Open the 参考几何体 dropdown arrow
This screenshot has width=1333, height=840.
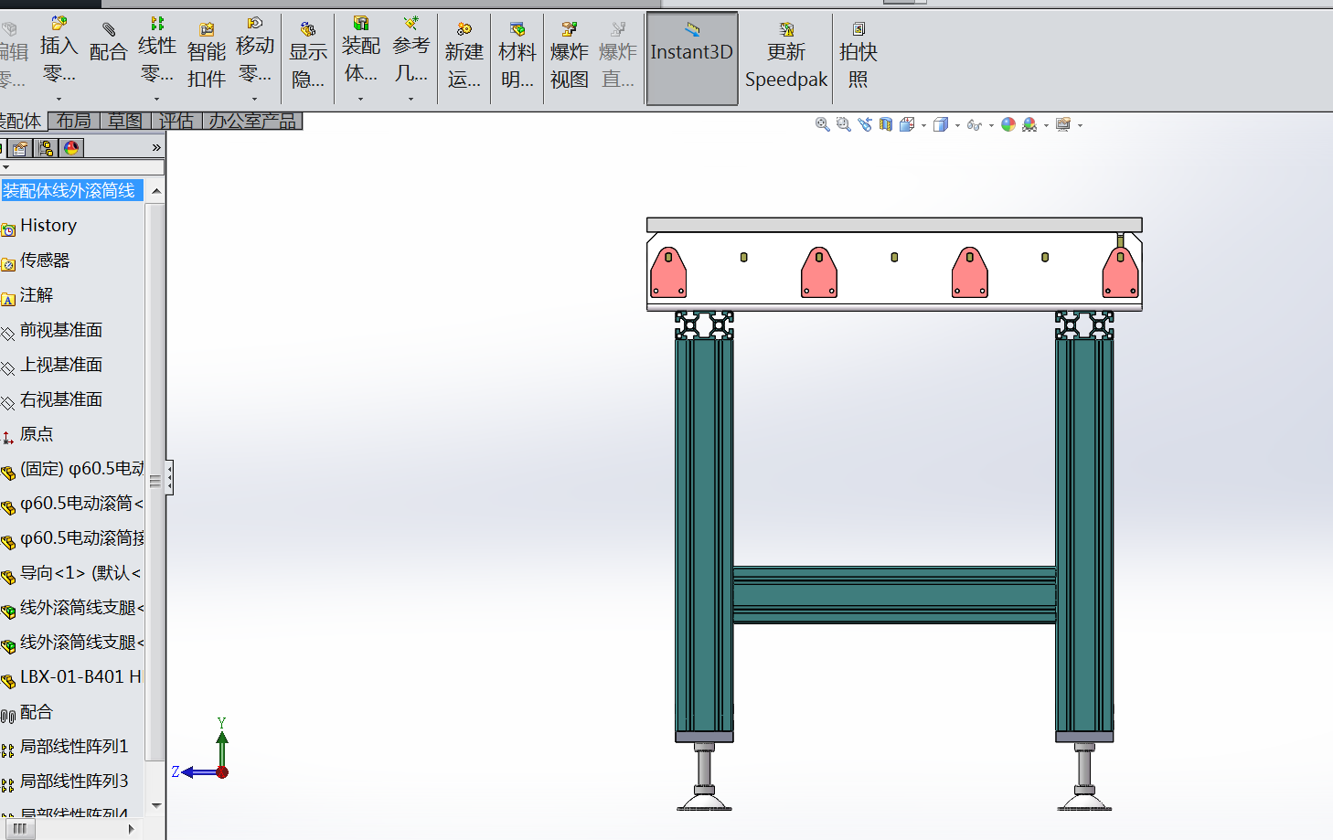(x=411, y=99)
